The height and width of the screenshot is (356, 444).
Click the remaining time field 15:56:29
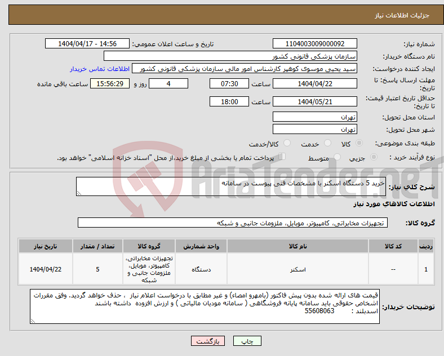pos(110,83)
